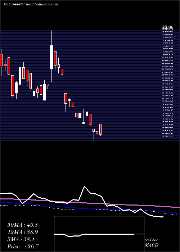Click the '<<Live MACD' label
This screenshot has height=252, width=180.
point(152,242)
